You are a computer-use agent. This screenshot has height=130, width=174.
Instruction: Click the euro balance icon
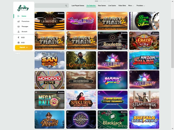(18, 37)
